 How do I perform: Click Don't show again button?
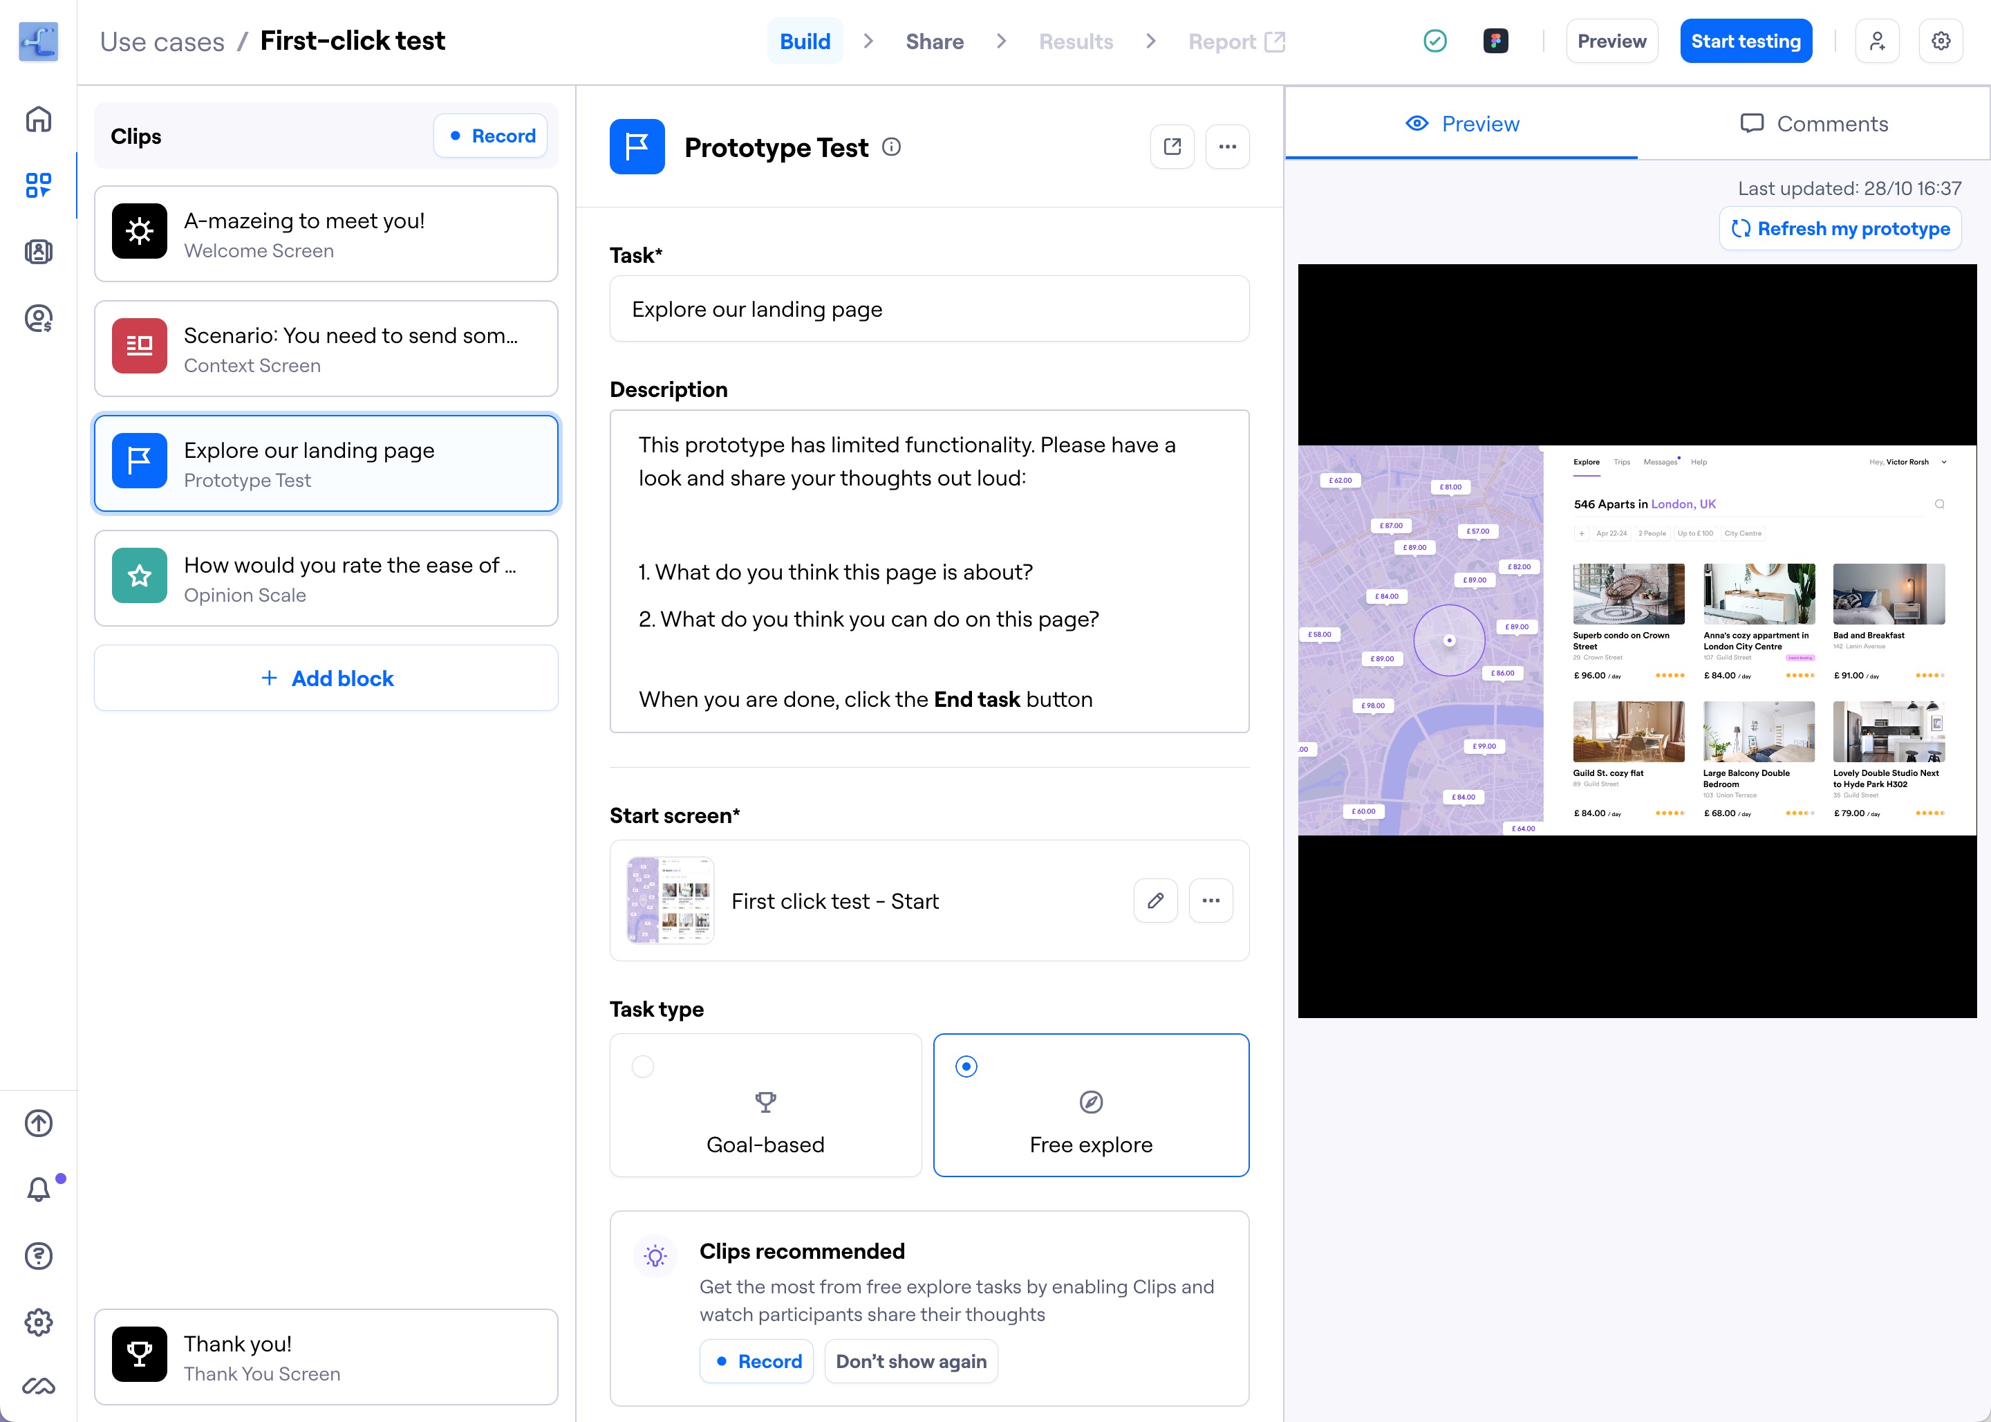pos(910,1362)
